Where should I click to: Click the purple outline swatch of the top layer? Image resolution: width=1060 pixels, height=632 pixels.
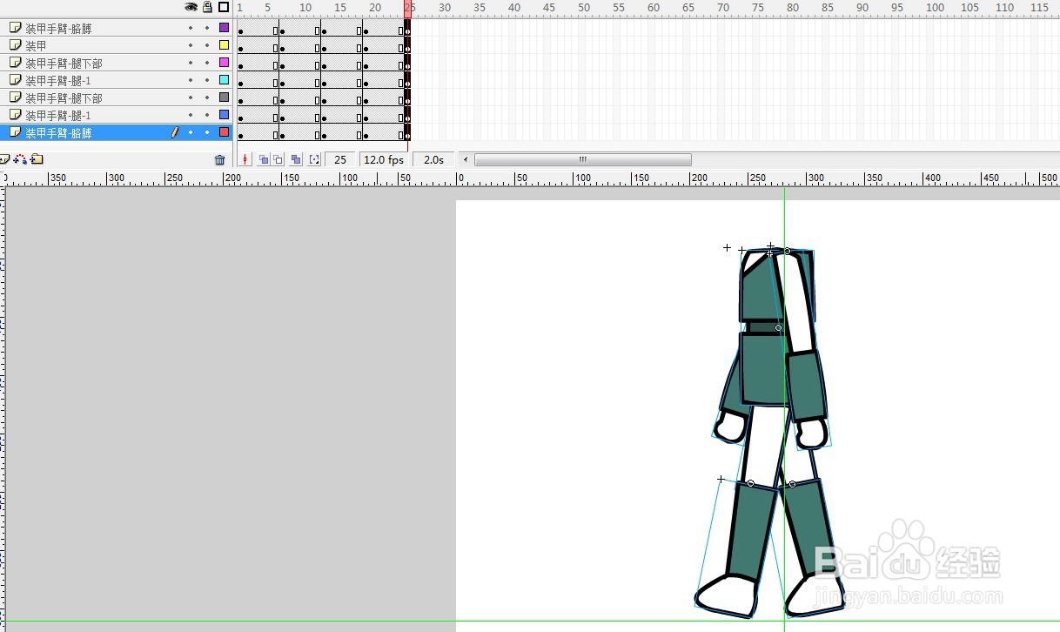(x=224, y=28)
